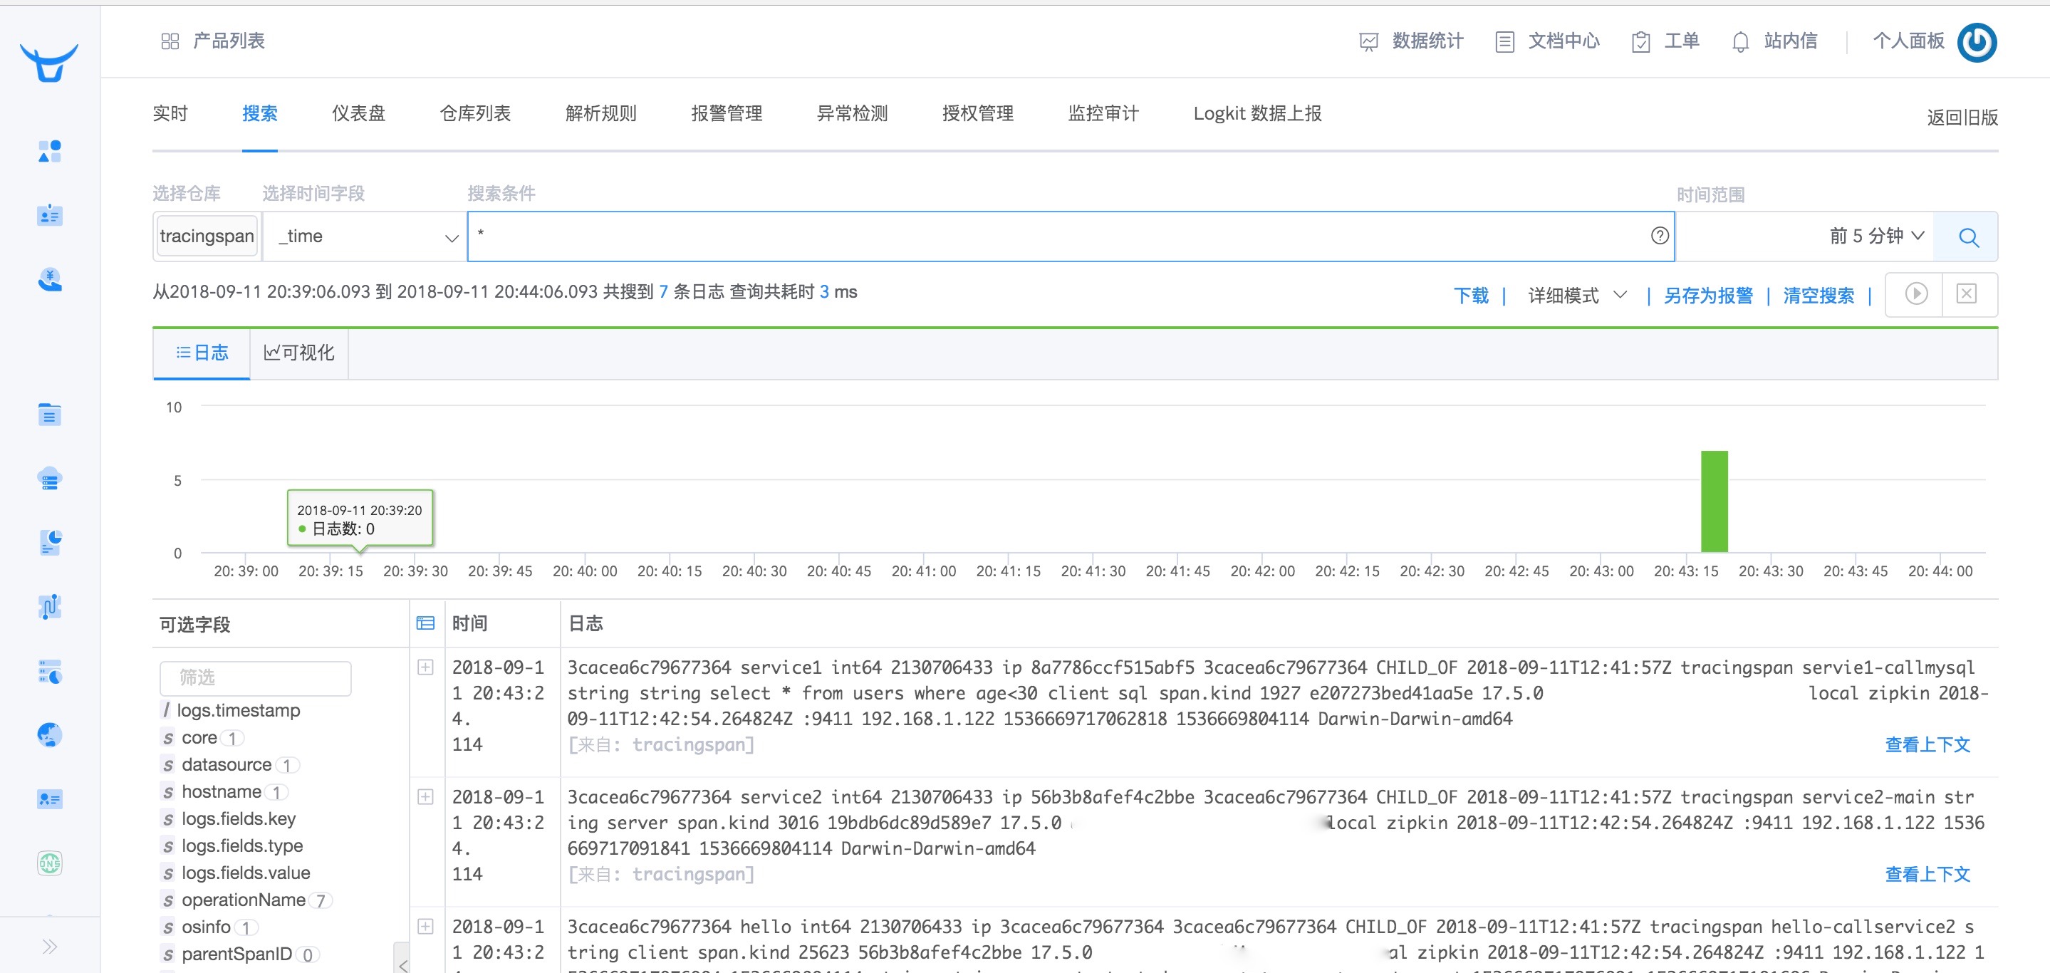Switch to 实时 tab
This screenshot has width=2050, height=973.
pos(170,114)
